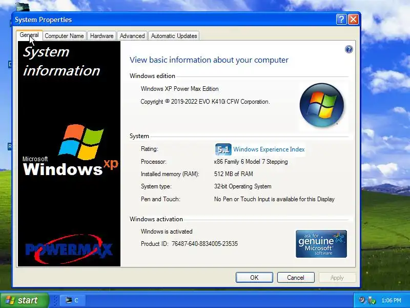Click '32-bit Operating System' value

click(x=242, y=186)
